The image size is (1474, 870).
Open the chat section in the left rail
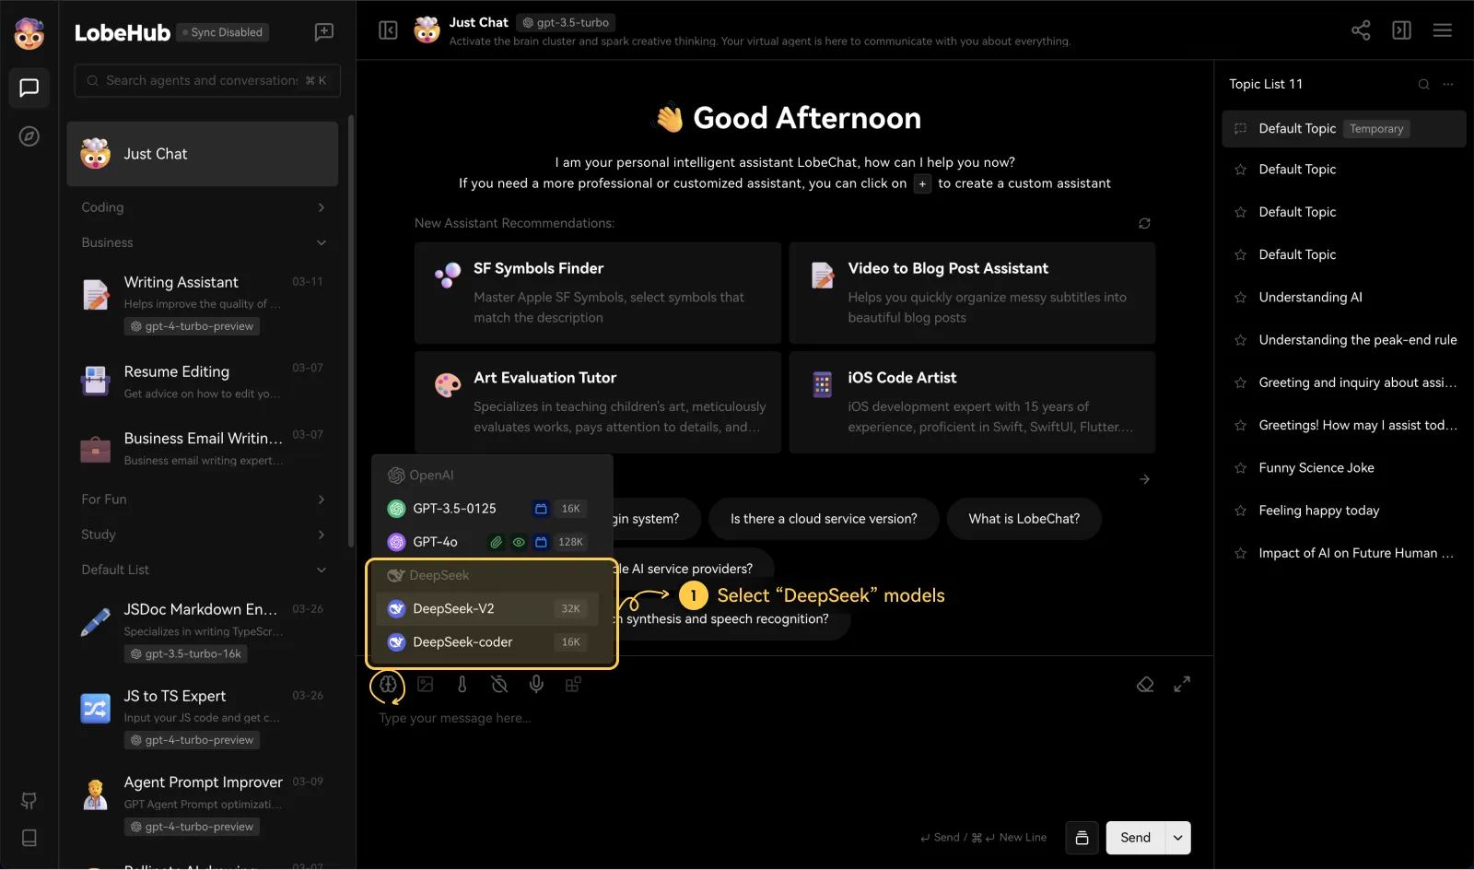click(29, 88)
